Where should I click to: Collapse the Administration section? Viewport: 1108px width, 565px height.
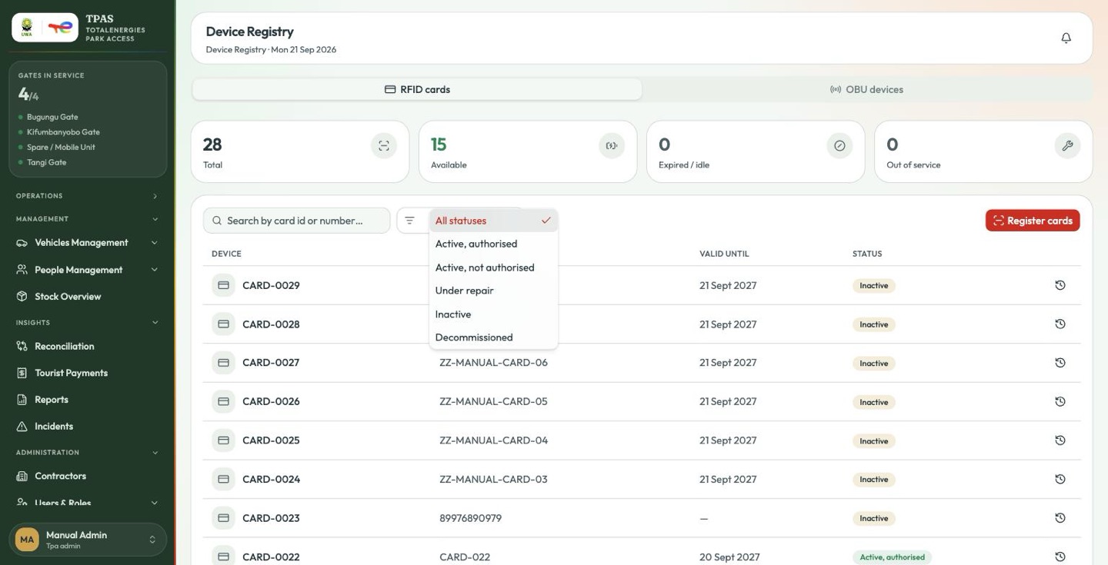(87, 453)
